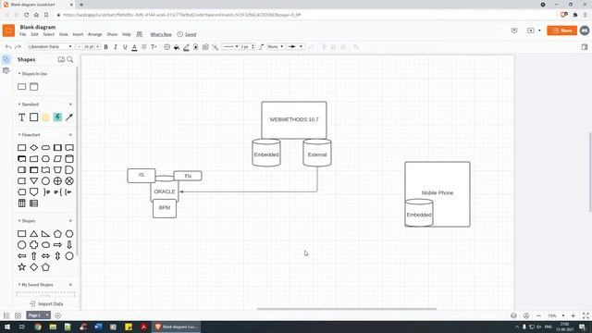This screenshot has width=592, height=333.
Task: Undo the last action
Action: pyautogui.click(x=8, y=47)
